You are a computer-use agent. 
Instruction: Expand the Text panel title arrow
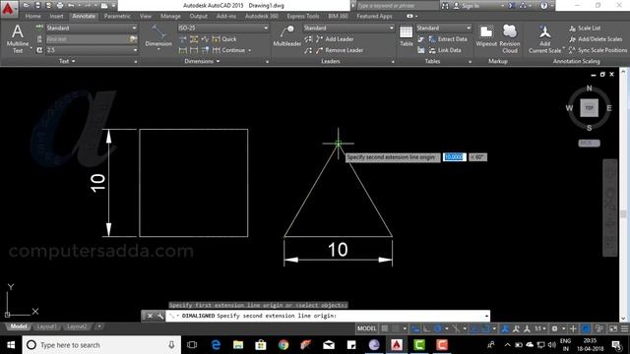(74, 61)
